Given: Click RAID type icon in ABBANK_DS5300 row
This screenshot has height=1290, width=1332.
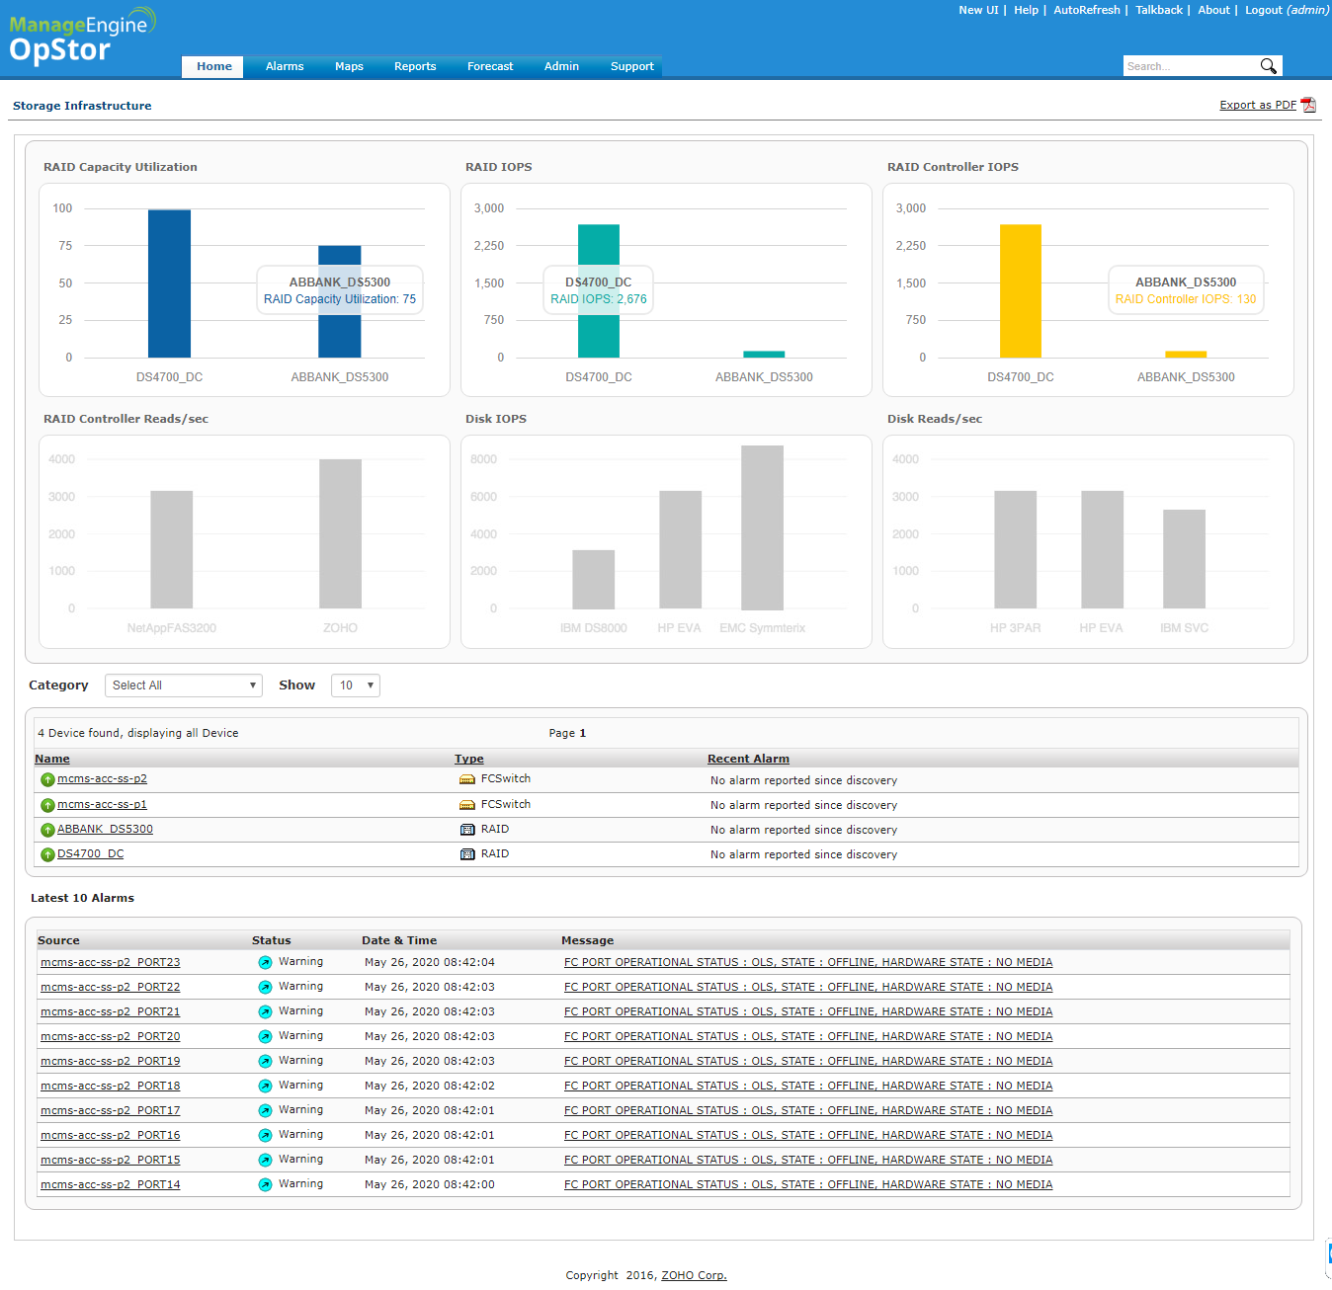Looking at the screenshot, I should (x=467, y=830).
